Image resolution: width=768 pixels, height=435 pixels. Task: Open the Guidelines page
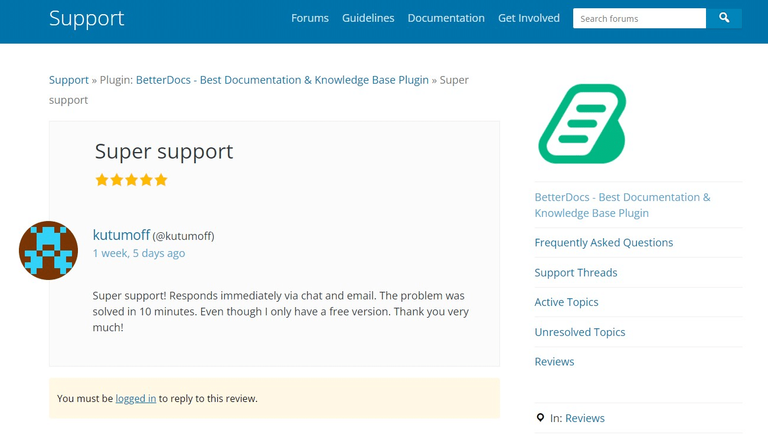pos(368,18)
